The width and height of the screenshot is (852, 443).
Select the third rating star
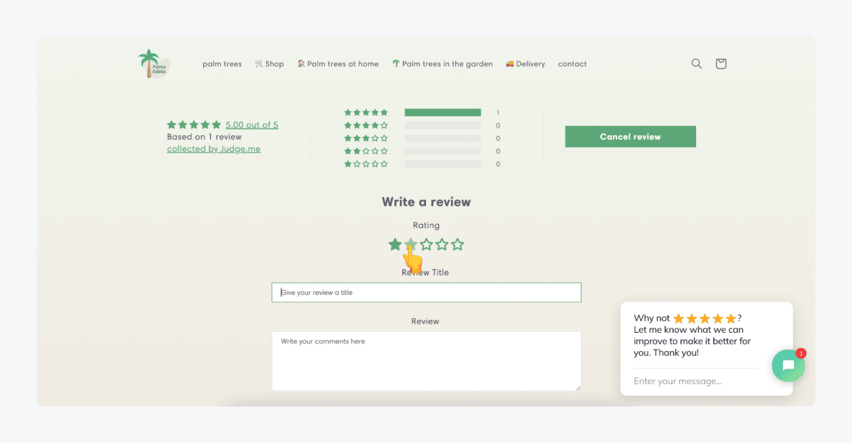tap(427, 245)
